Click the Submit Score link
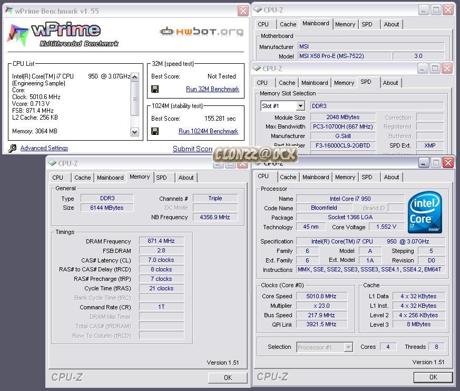Screen dimensions: 460x391 (x=193, y=149)
